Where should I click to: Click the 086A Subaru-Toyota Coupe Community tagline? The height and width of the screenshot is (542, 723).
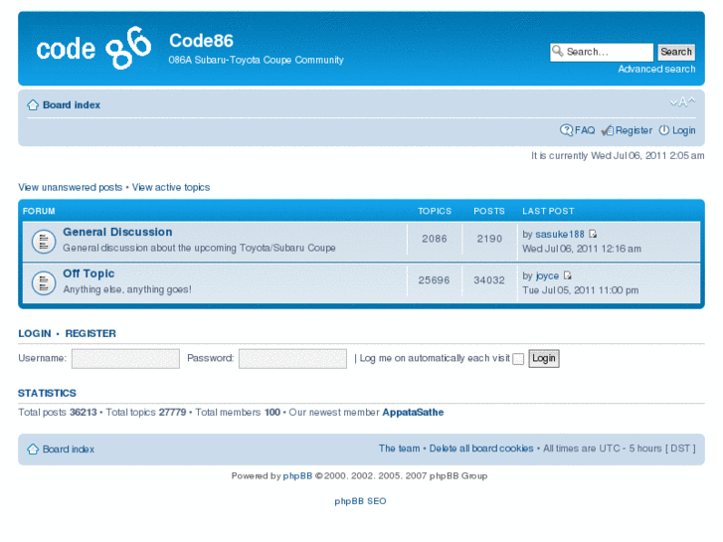(x=257, y=61)
